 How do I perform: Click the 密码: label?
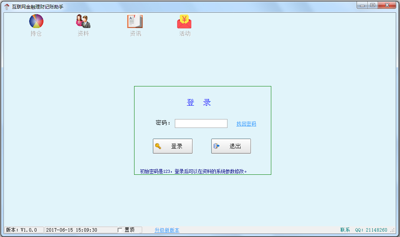pos(163,123)
